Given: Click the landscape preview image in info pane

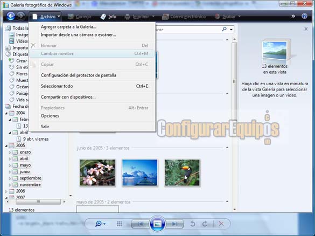Looking at the screenshot, I should 275,51.
